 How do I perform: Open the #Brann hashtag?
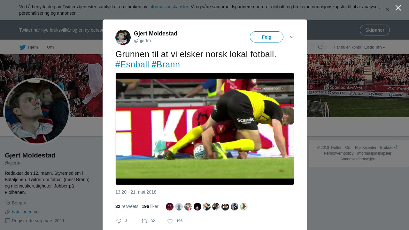(166, 65)
